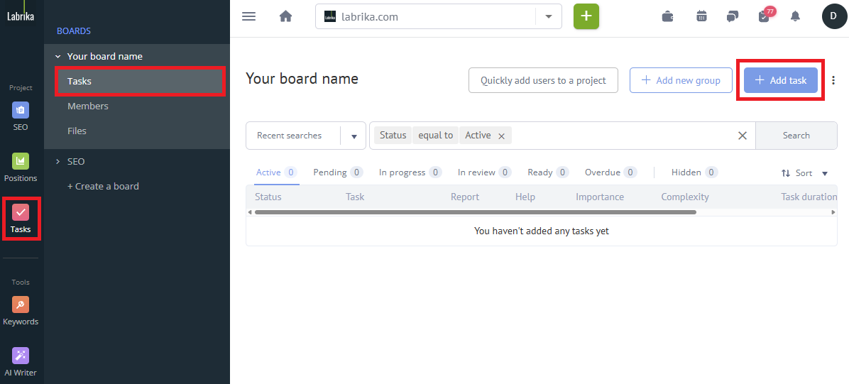Open the Keywords tool icon
This screenshot has width=849, height=384.
[x=21, y=311]
